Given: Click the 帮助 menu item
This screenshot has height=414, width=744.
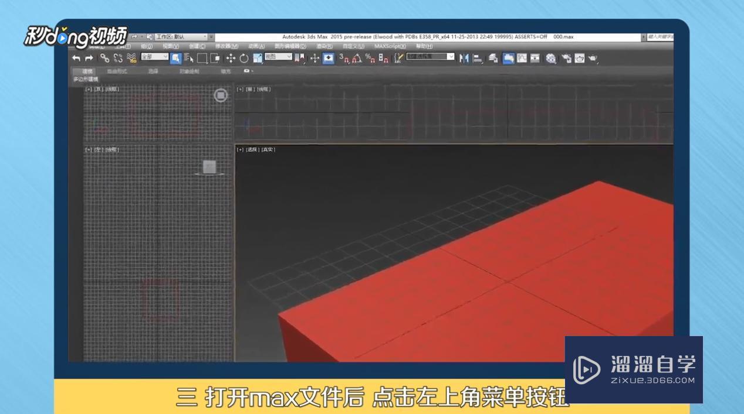Looking at the screenshot, I should click(424, 46).
